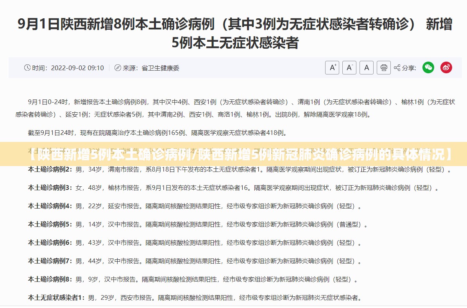The width and height of the screenshot is (467, 308).
Task: Decrease font size with A- button
Action: tap(349, 68)
